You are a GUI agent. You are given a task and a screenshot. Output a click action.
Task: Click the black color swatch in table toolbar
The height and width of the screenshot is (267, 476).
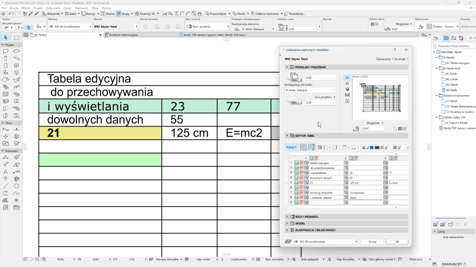pos(377,147)
